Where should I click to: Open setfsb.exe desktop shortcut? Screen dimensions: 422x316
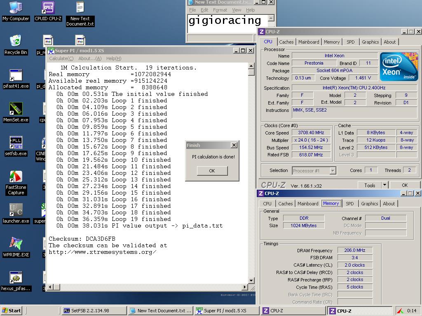click(16, 146)
